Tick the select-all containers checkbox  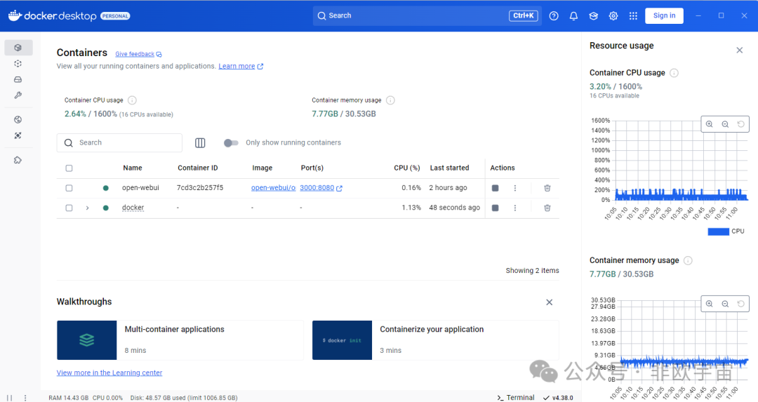pos(69,168)
